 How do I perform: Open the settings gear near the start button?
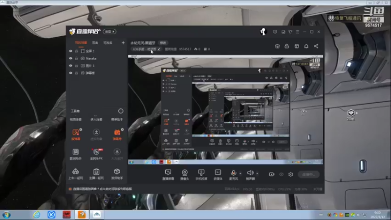click(290, 174)
